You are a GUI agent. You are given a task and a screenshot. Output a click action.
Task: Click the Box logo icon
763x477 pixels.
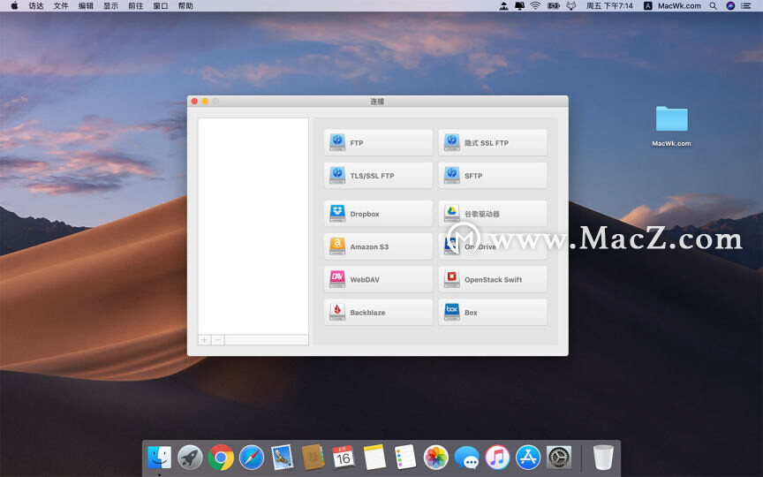pos(451,312)
